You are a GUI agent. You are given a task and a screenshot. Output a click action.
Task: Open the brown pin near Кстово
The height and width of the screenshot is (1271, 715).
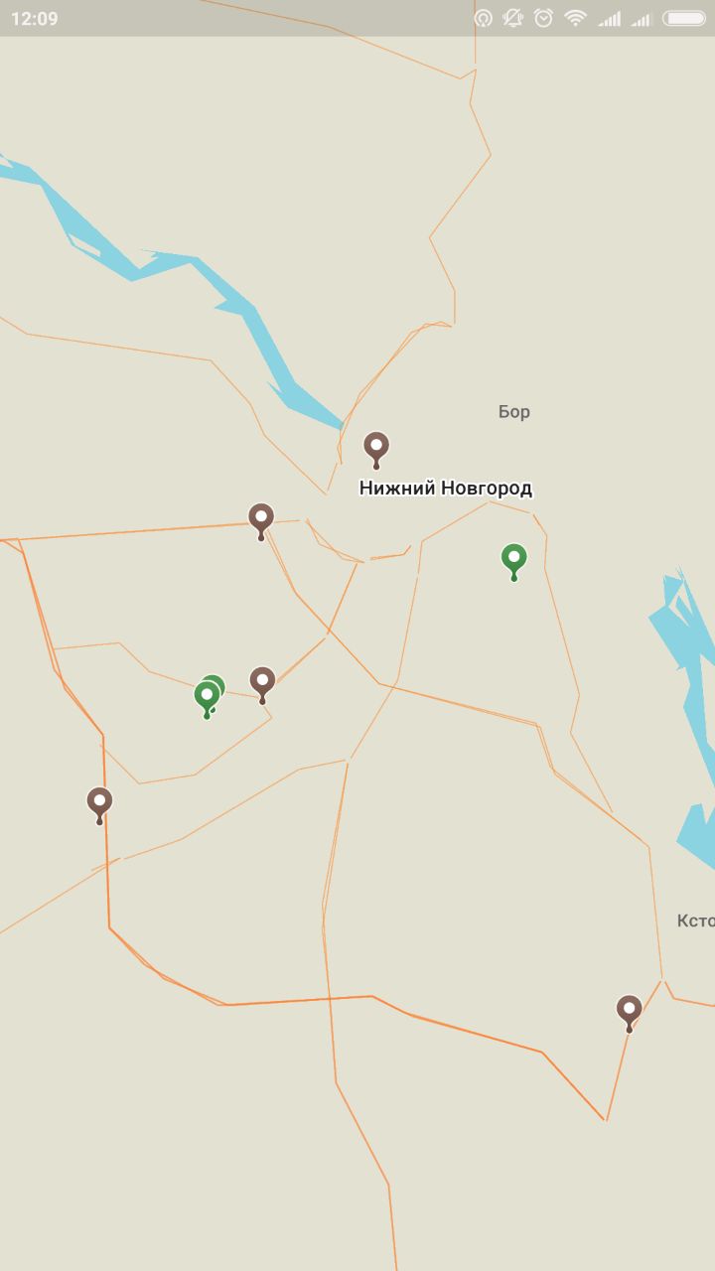click(629, 1013)
